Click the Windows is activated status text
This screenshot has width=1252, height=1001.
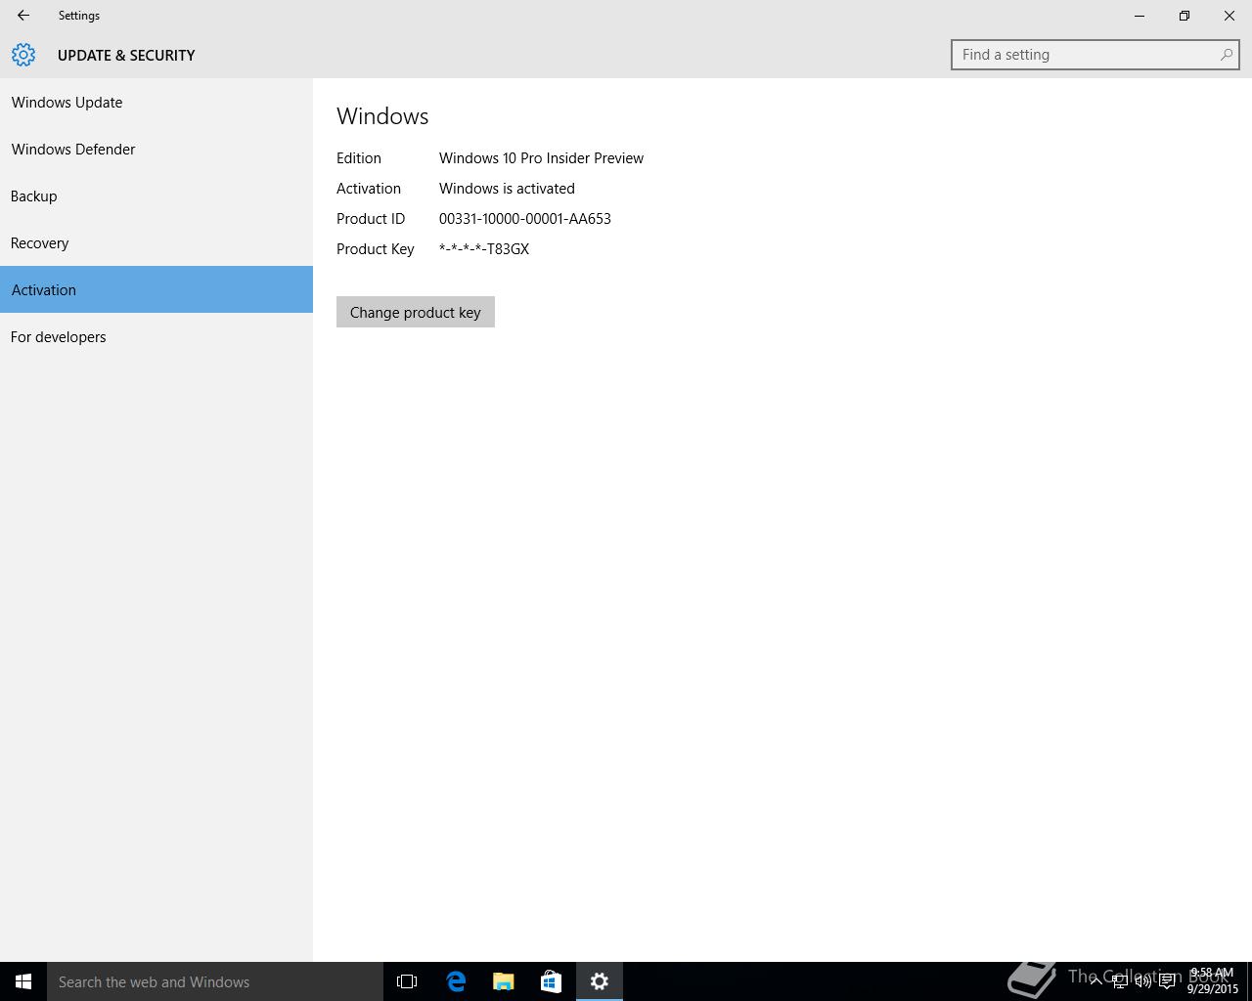(x=507, y=188)
